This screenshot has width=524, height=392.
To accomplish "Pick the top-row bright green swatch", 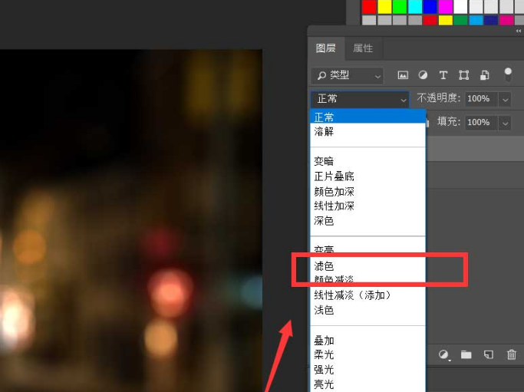I will [x=400, y=7].
